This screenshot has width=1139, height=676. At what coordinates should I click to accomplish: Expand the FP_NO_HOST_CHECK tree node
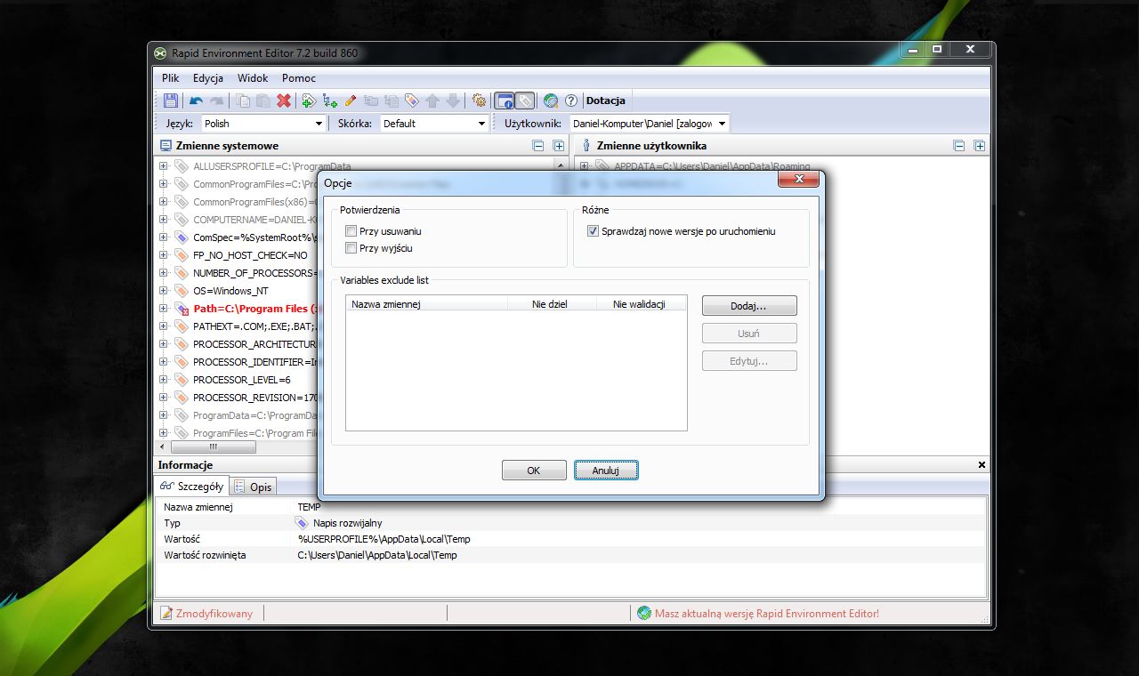click(x=163, y=255)
